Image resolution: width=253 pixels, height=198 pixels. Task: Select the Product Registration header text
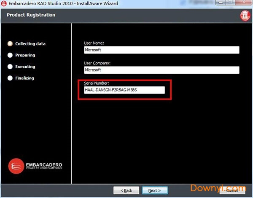tap(31, 15)
